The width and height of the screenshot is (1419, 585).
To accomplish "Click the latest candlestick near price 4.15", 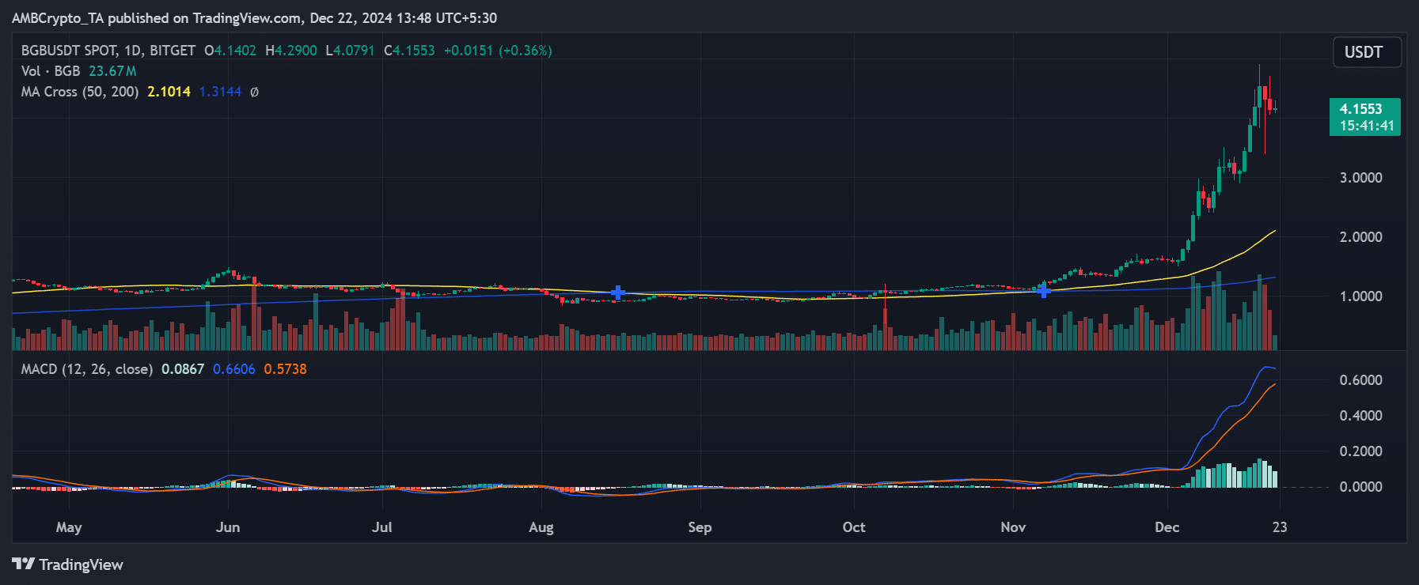I will (x=1274, y=108).
